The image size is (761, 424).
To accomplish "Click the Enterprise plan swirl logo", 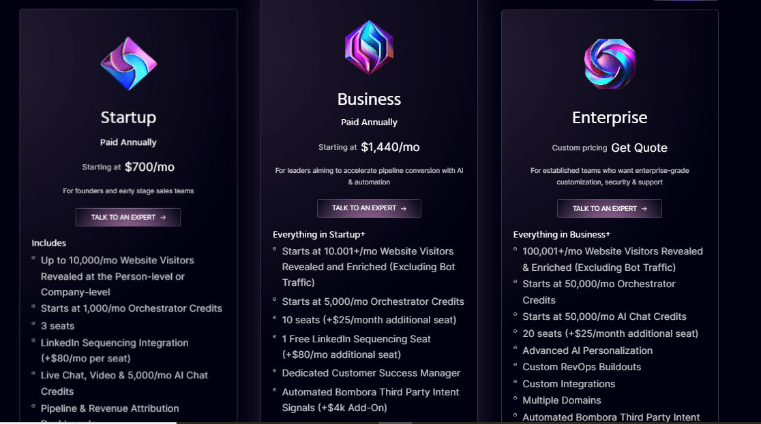I will coord(610,64).
